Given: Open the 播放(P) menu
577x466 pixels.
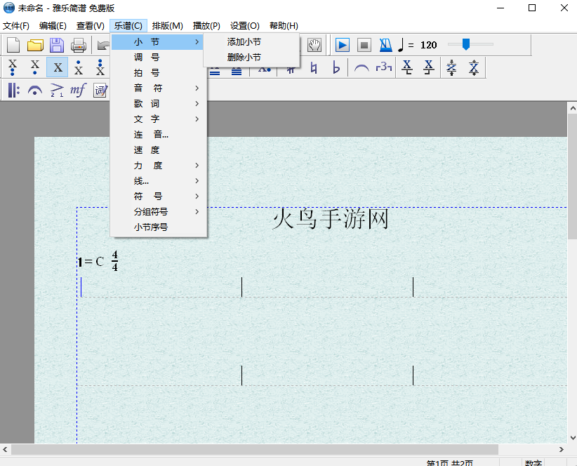Looking at the screenshot, I should coord(206,26).
